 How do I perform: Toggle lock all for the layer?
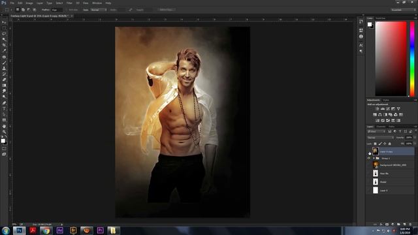click(389, 144)
